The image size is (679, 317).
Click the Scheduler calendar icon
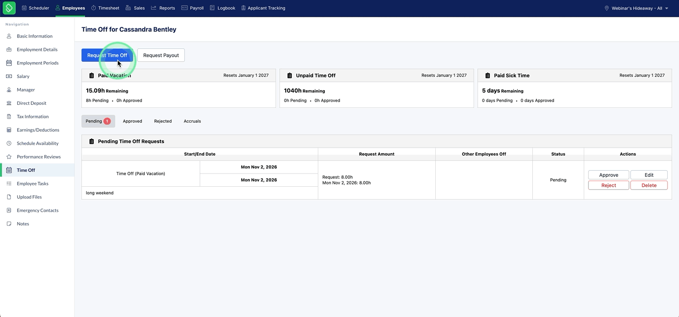[x=25, y=8]
